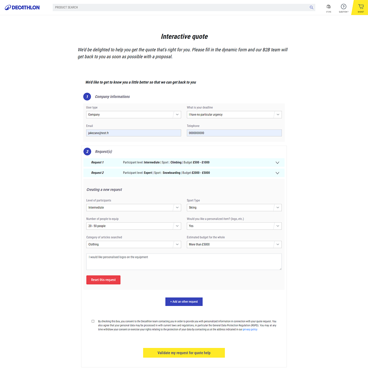Click the Telephone input field
368x372 pixels.
click(234, 133)
